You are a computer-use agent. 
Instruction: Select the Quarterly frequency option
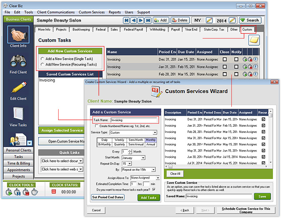pyautogui.click(x=119, y=144)
